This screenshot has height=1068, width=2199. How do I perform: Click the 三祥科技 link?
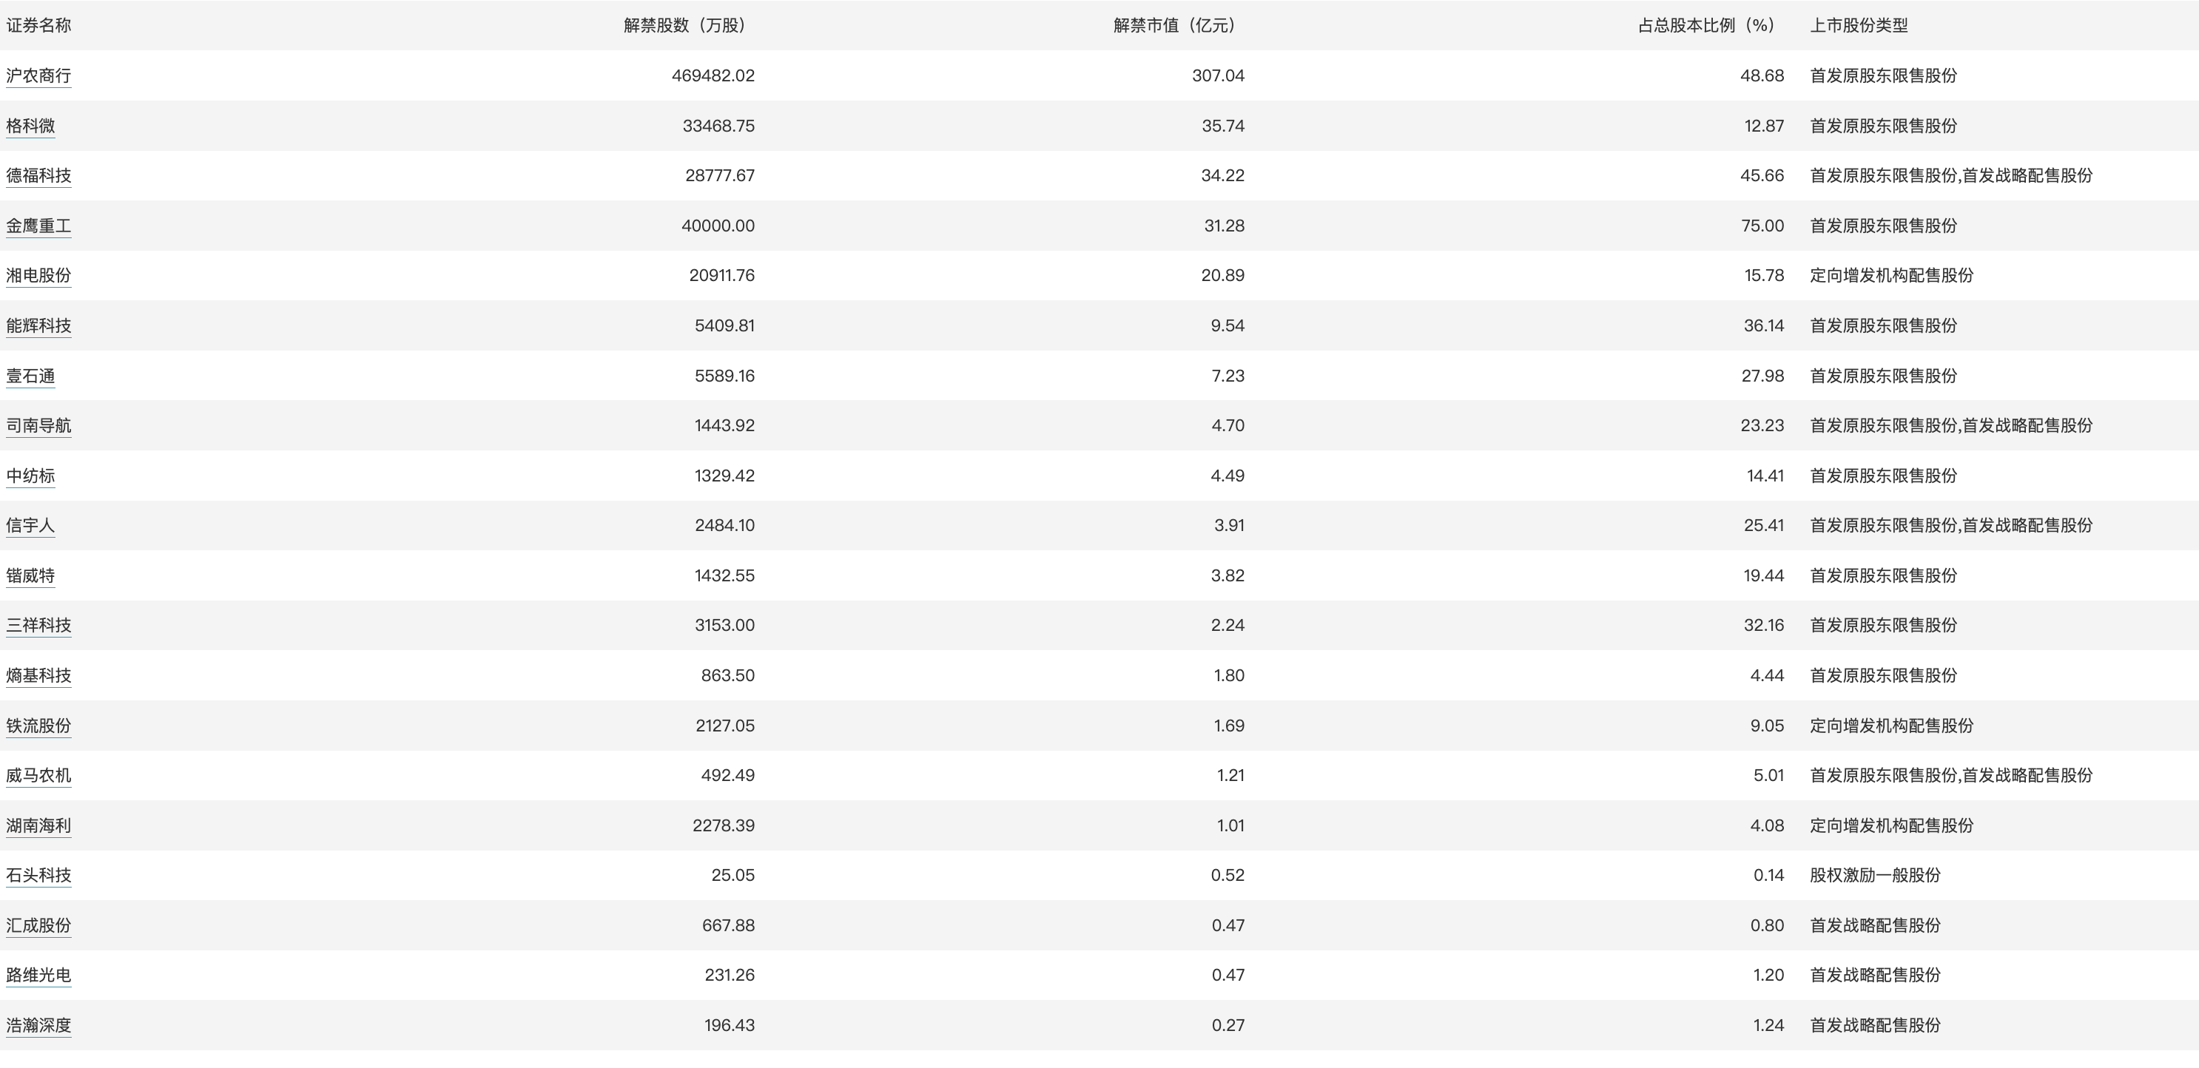click(38, 625)
